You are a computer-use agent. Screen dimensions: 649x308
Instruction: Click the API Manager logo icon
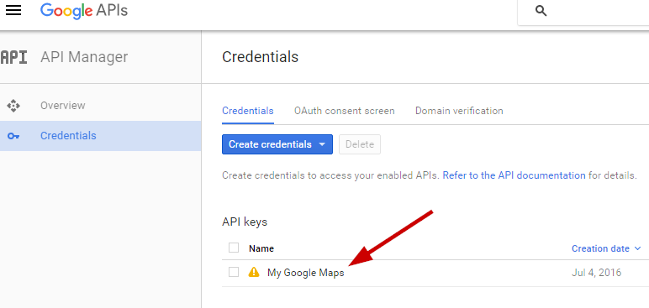[13, 57]
